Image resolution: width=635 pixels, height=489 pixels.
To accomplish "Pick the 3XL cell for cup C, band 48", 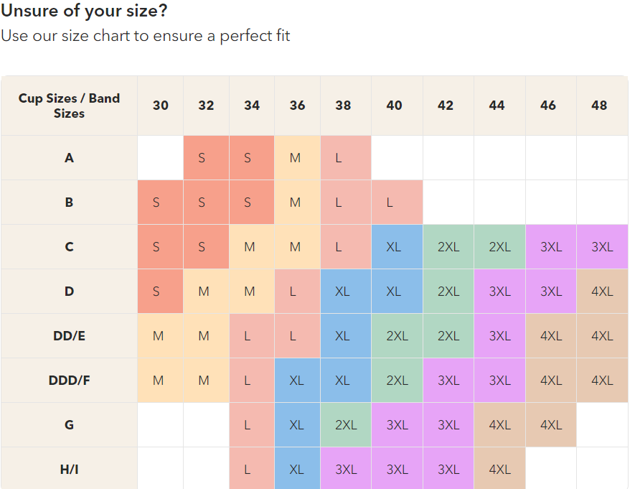I will 602,246.
